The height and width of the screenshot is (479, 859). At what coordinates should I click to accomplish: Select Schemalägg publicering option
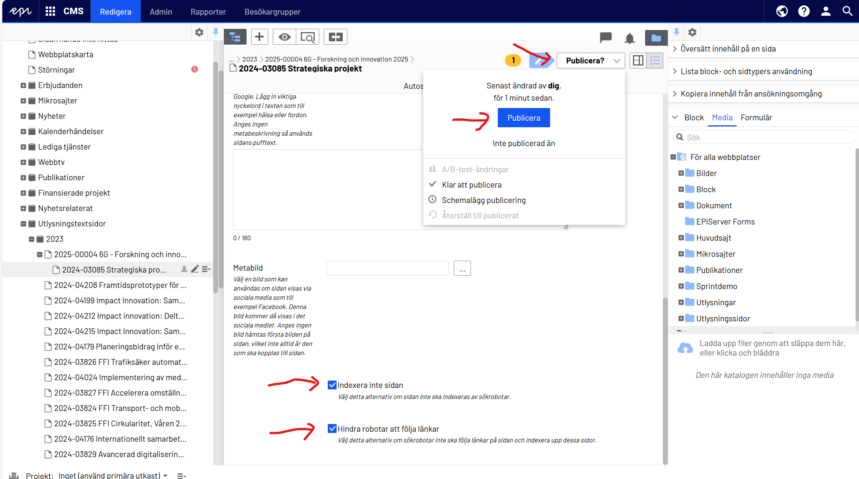484,200
